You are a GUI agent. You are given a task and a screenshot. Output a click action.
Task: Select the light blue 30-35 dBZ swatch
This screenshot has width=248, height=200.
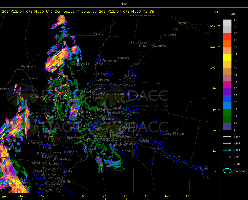(227, 106)
